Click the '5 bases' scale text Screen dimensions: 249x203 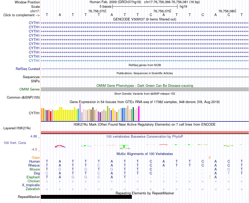pos(105,7)
